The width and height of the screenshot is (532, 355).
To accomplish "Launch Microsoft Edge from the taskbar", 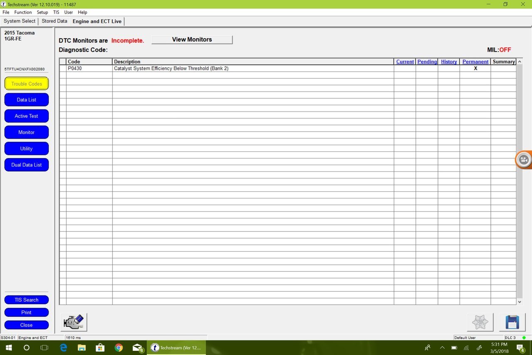I will tap(63, 348).
